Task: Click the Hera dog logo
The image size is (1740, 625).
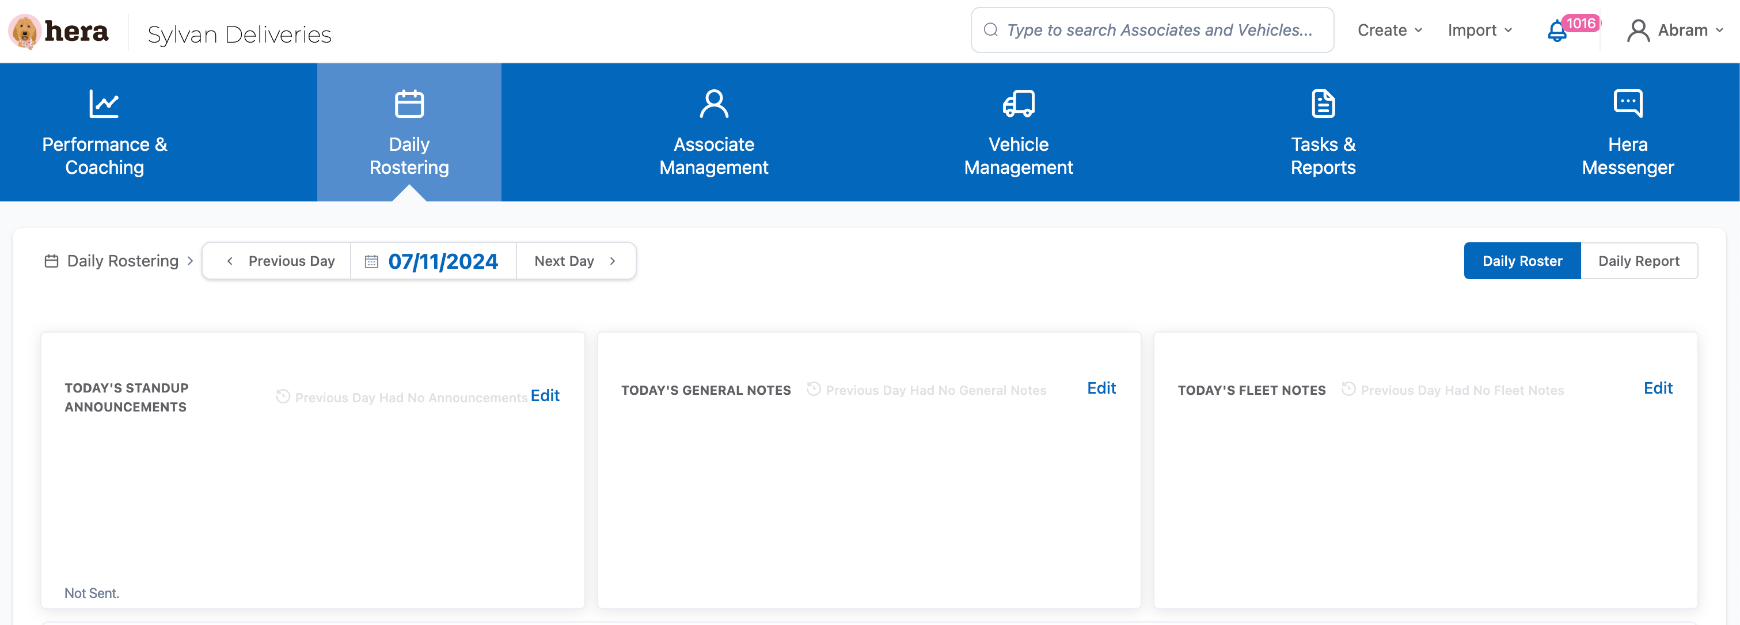Action: [x=26, y=32]
